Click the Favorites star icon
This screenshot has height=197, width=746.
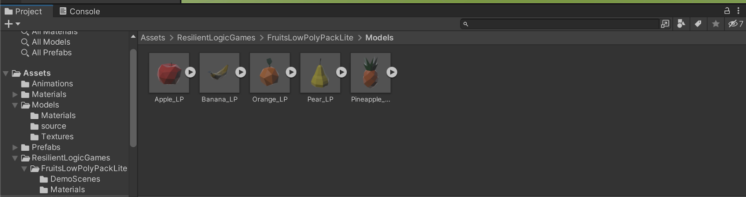pyautogui.click(x=715, y=24)
